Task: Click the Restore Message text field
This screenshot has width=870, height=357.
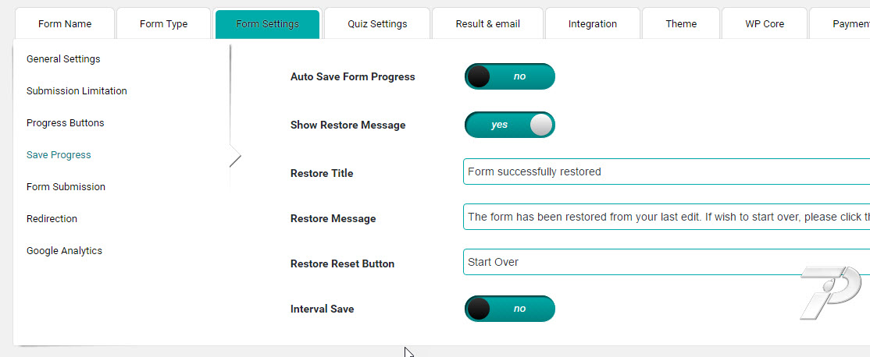Action: tap(664, 217)
